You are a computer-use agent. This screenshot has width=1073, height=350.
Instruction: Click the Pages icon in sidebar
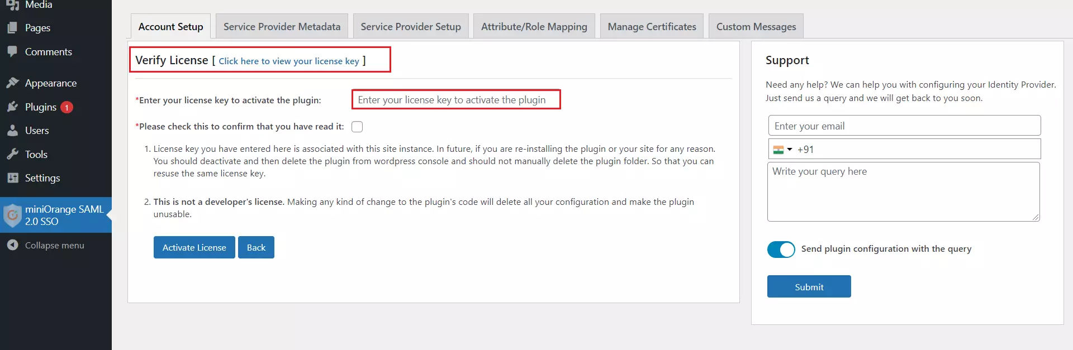point(12,28)
